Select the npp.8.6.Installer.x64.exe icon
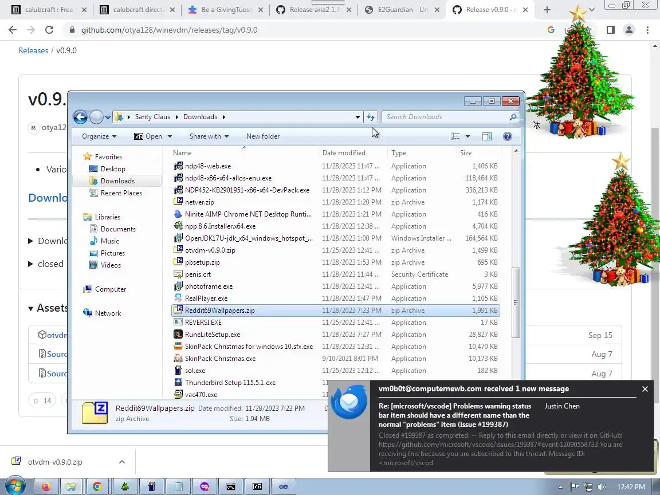This screenshot has height=495, width=660. 178,226
